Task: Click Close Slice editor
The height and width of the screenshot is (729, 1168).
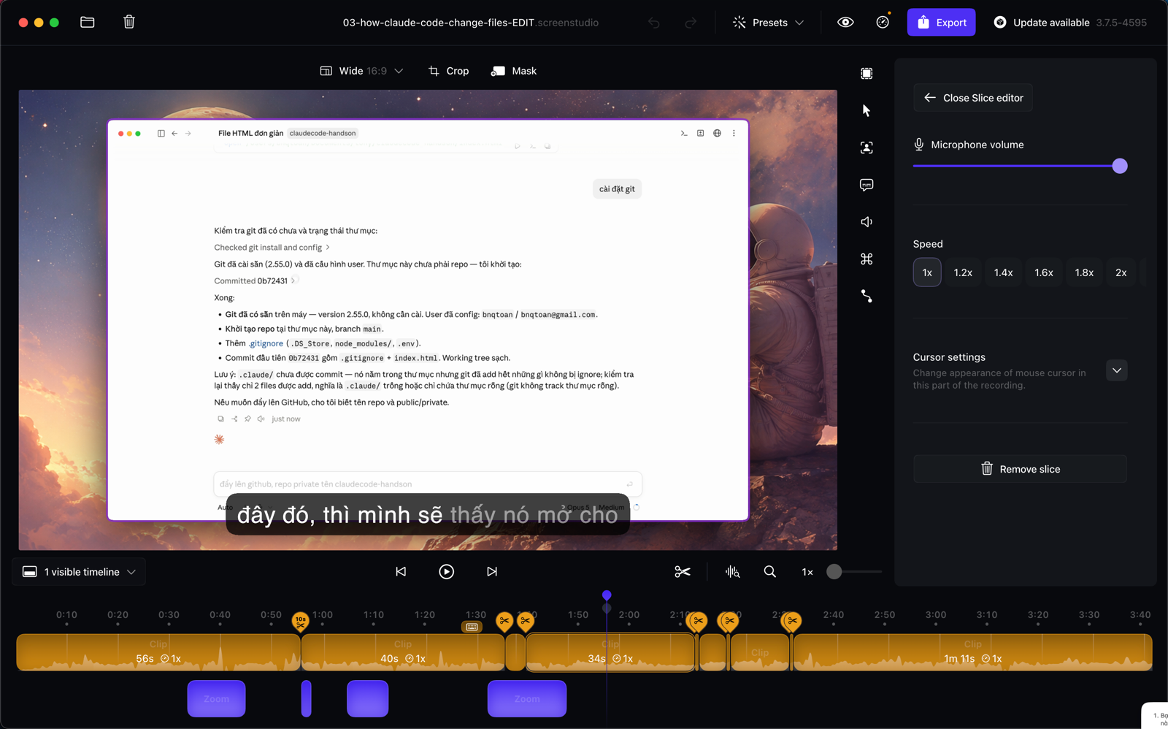Action: (973, 98)
